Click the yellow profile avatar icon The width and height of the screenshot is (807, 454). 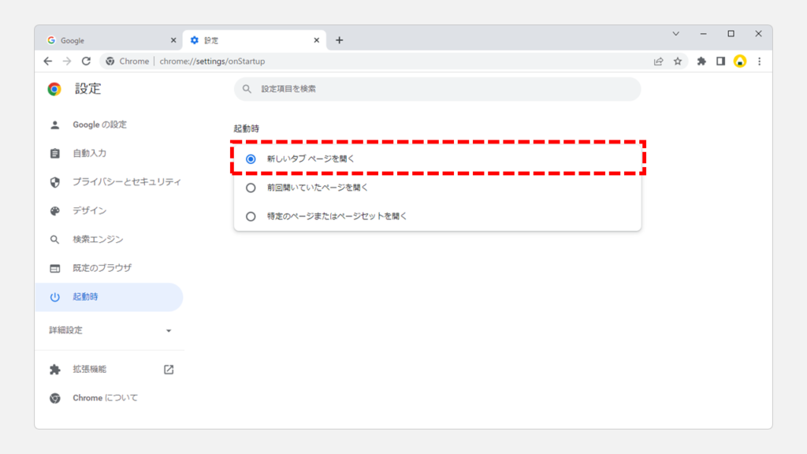point(740,61)
